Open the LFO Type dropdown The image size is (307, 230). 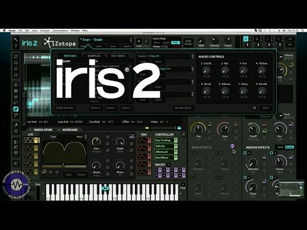pos(72,137)
